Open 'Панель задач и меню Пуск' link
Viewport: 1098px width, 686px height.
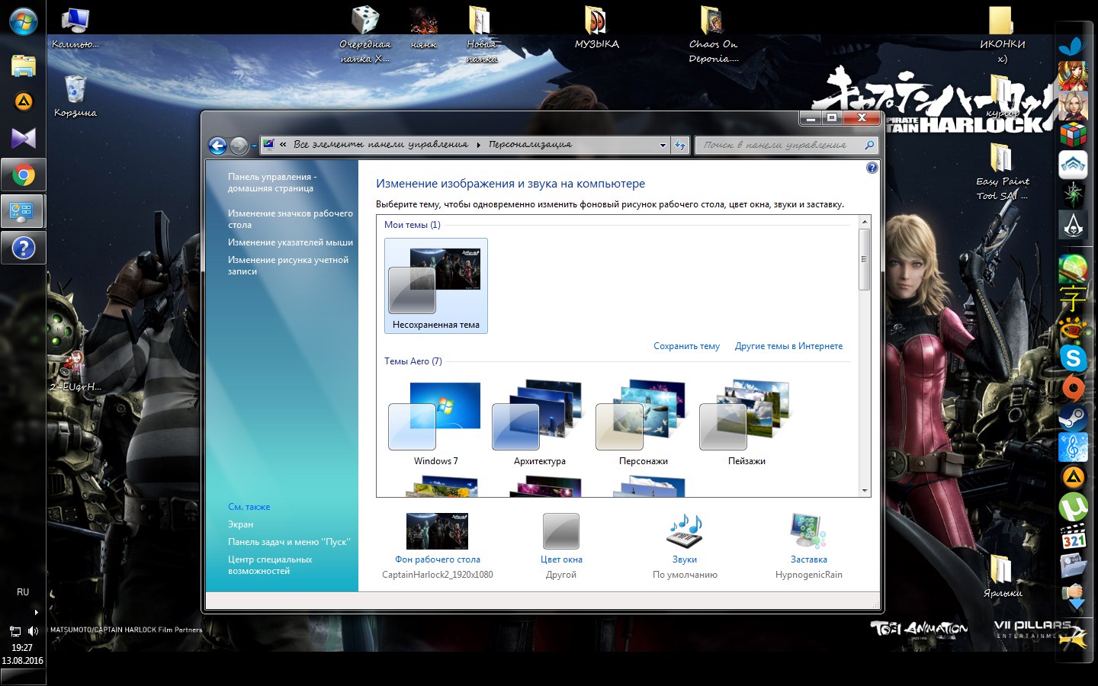click(x=289, y=542)
